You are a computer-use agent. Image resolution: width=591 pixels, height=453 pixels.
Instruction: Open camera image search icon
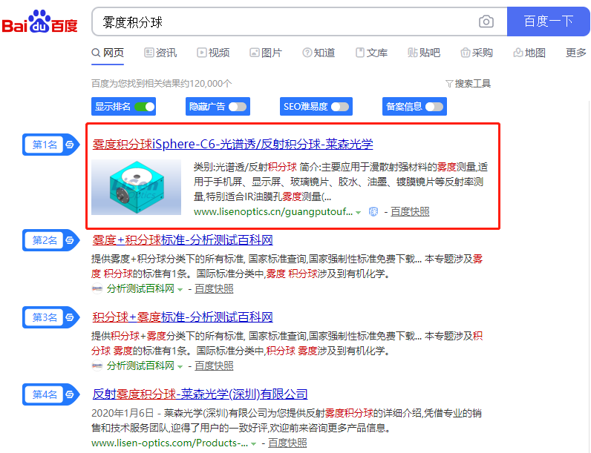[486, 22]
